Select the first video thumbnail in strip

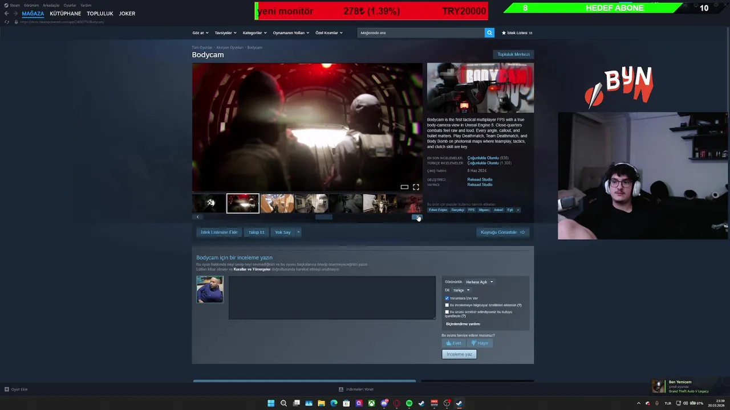(x=209, y=203)
